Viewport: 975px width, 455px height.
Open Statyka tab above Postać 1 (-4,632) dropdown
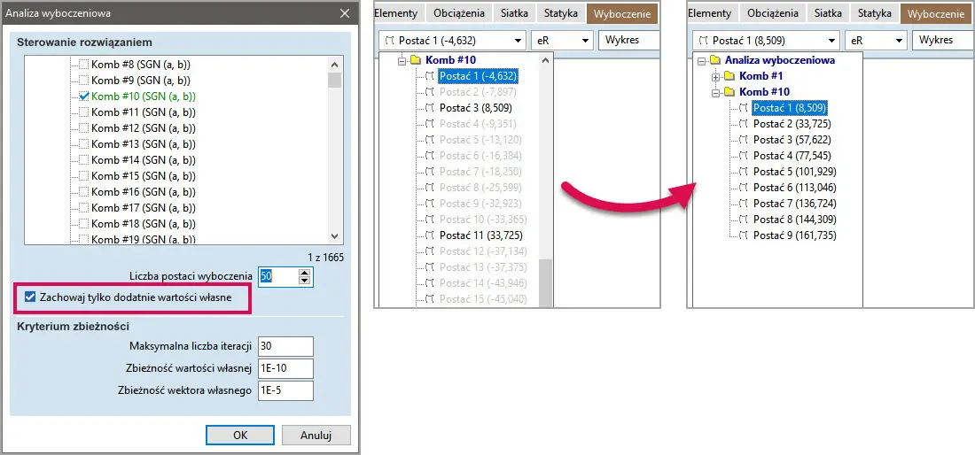click(x=560, y=13)
